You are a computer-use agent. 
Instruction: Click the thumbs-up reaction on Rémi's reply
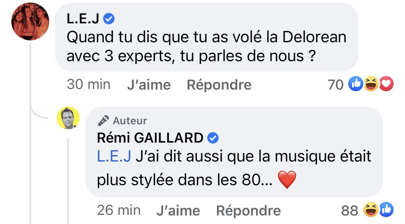tap(386, 210)
